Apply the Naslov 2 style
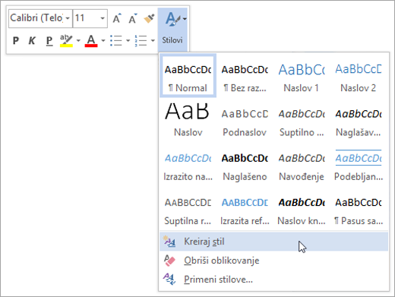The width and height of the screenshot is (395, 297). (x=358, y=76)
